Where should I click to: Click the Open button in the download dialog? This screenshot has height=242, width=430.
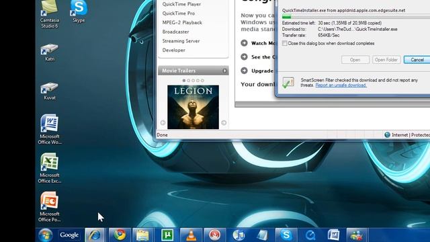(x=355, y=60)
